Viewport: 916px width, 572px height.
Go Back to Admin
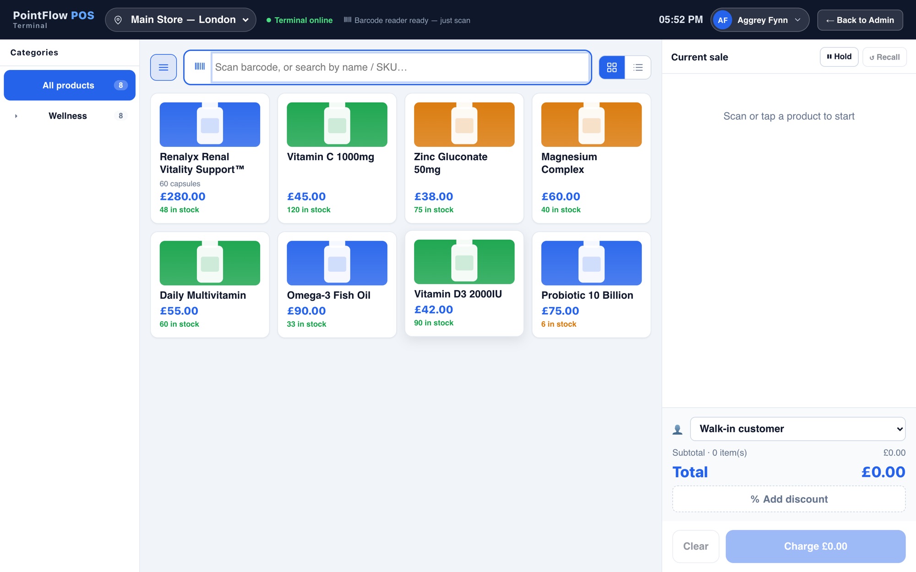(x=860, y=20)
